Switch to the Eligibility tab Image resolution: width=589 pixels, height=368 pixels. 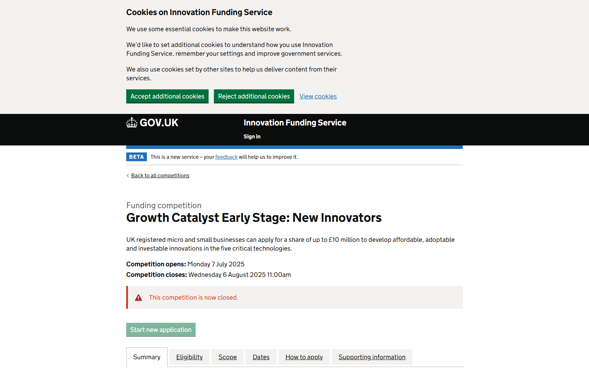[x=189, y=357]
